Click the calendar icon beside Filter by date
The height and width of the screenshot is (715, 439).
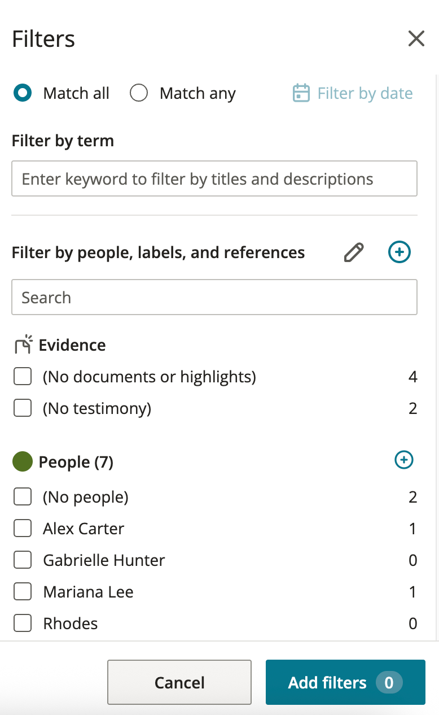[x=301, y=93]
